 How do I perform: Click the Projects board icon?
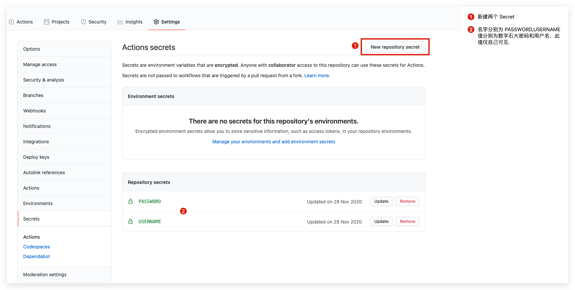pyautogui.click(x=47, y=22)
